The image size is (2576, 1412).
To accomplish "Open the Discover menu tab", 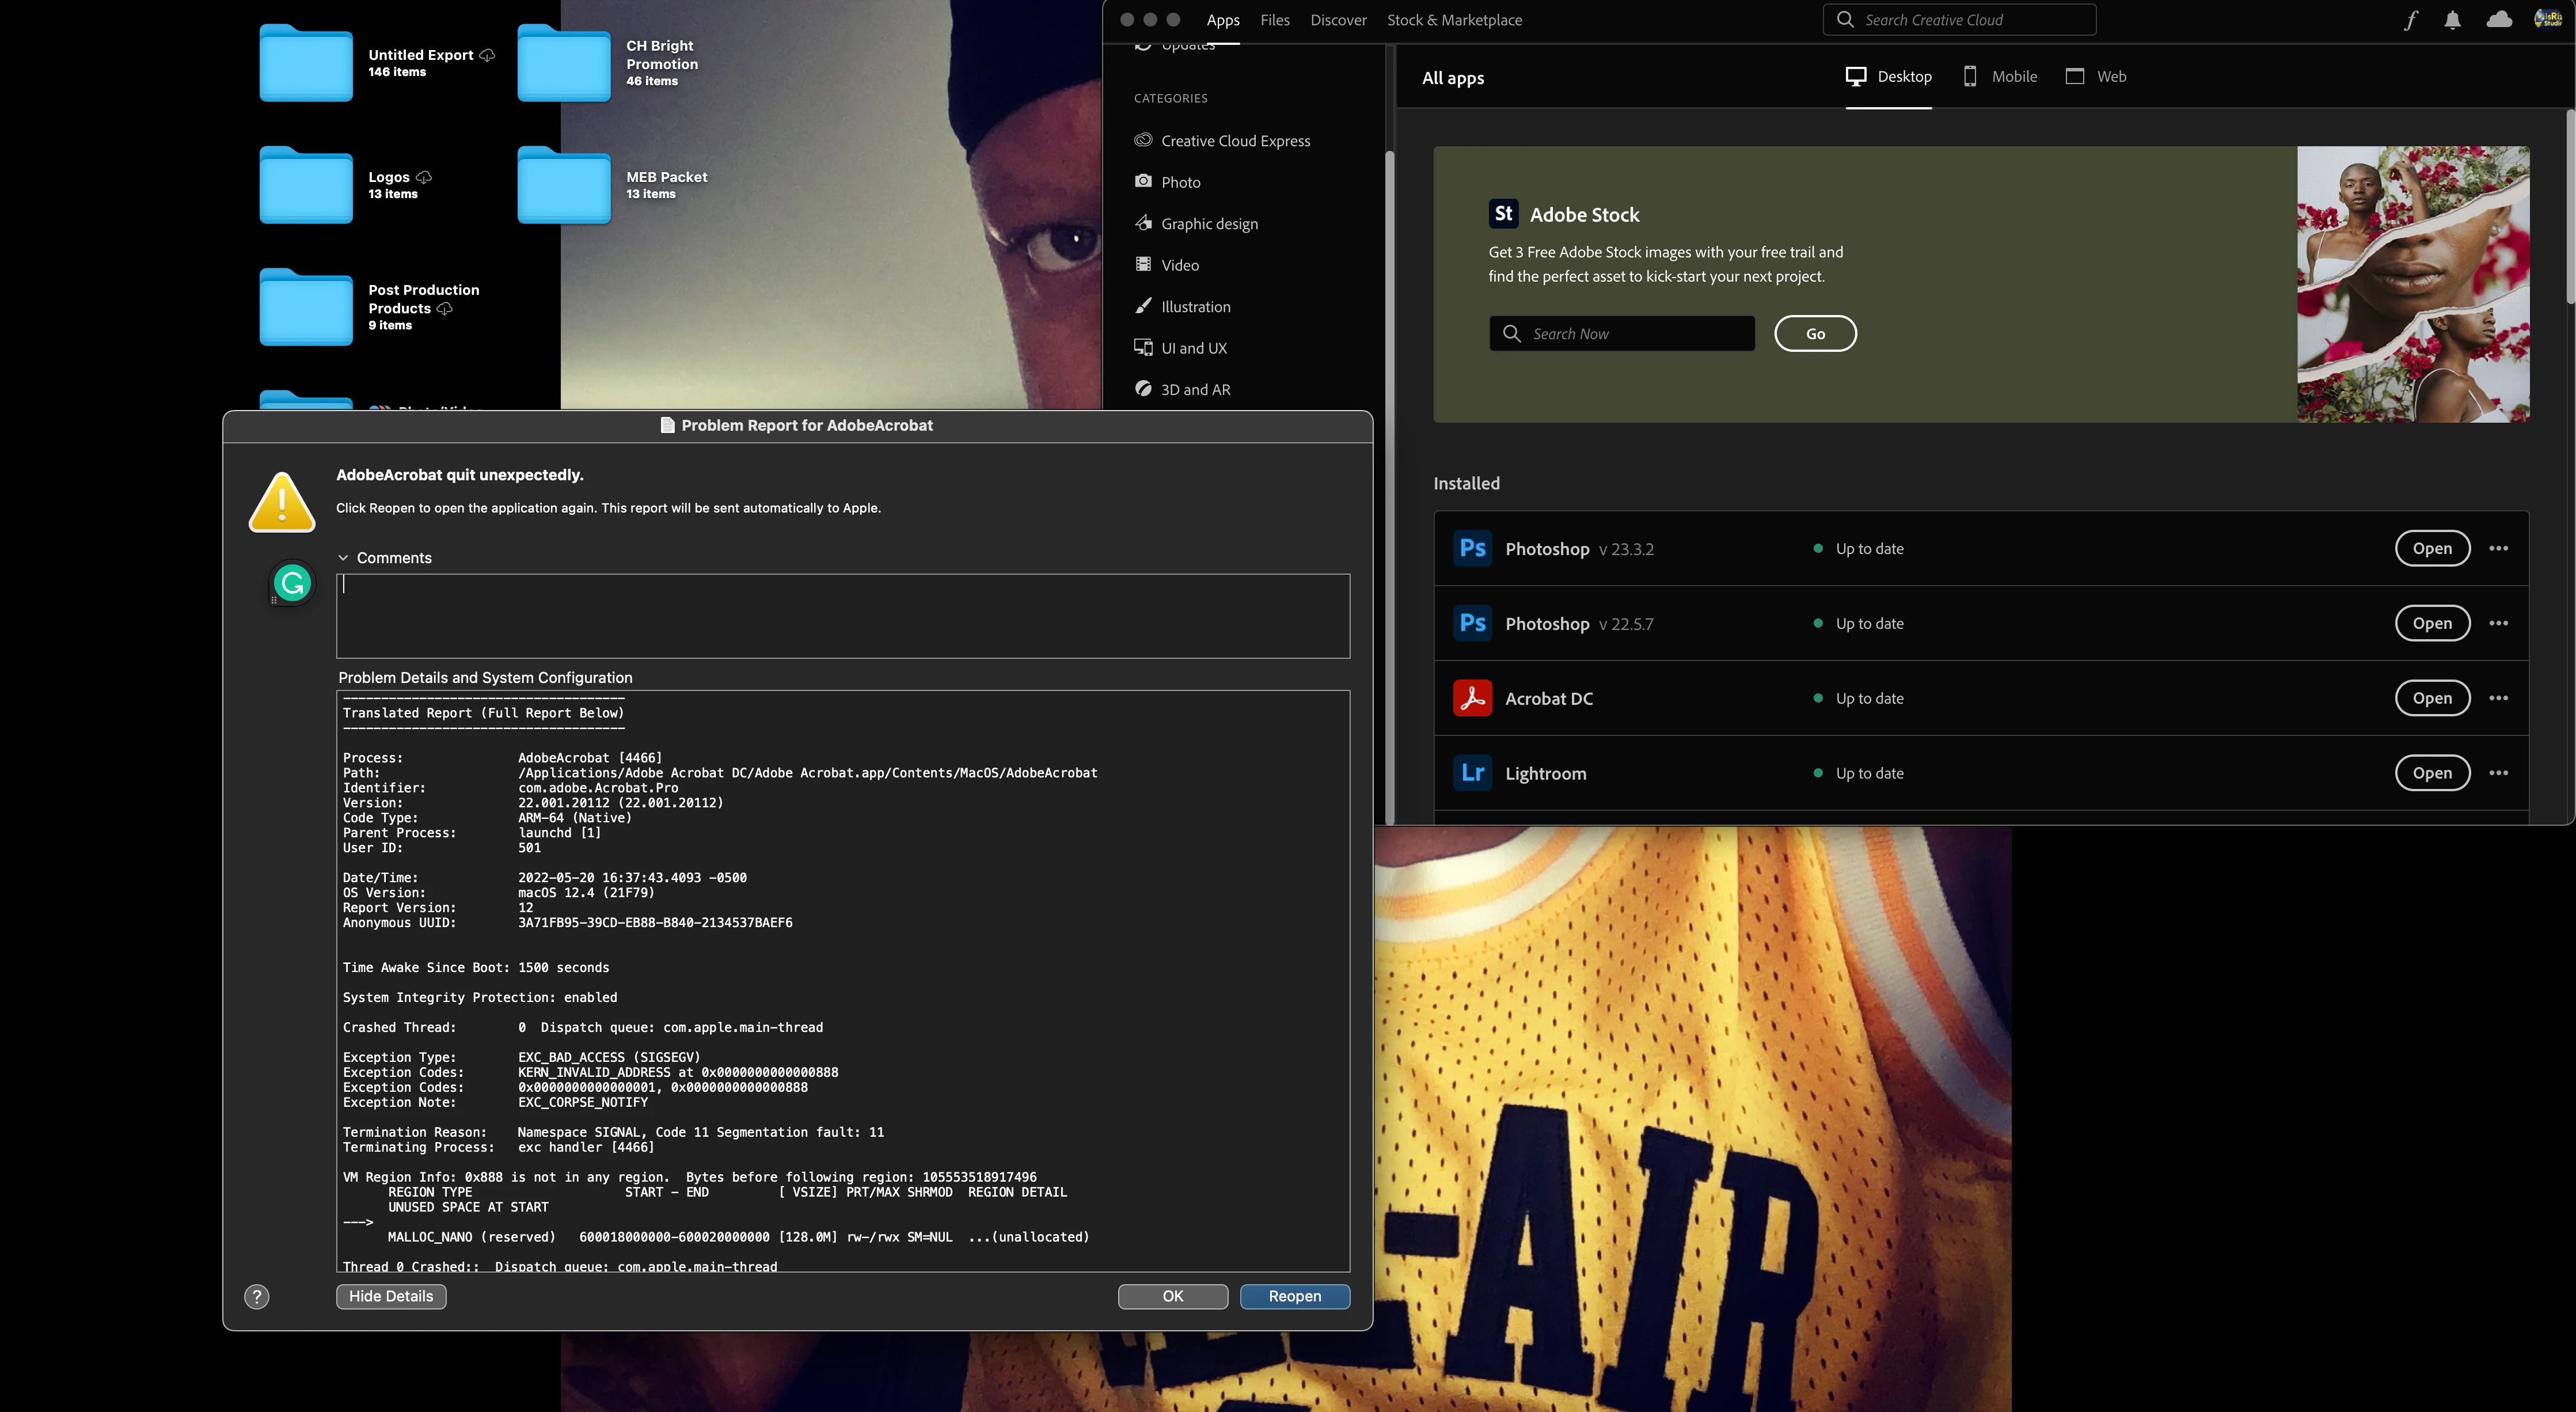I will pos(1338,20).
